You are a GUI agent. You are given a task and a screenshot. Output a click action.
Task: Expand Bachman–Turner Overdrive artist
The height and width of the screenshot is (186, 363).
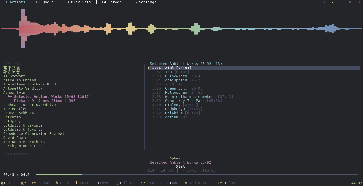coord(30,105)
